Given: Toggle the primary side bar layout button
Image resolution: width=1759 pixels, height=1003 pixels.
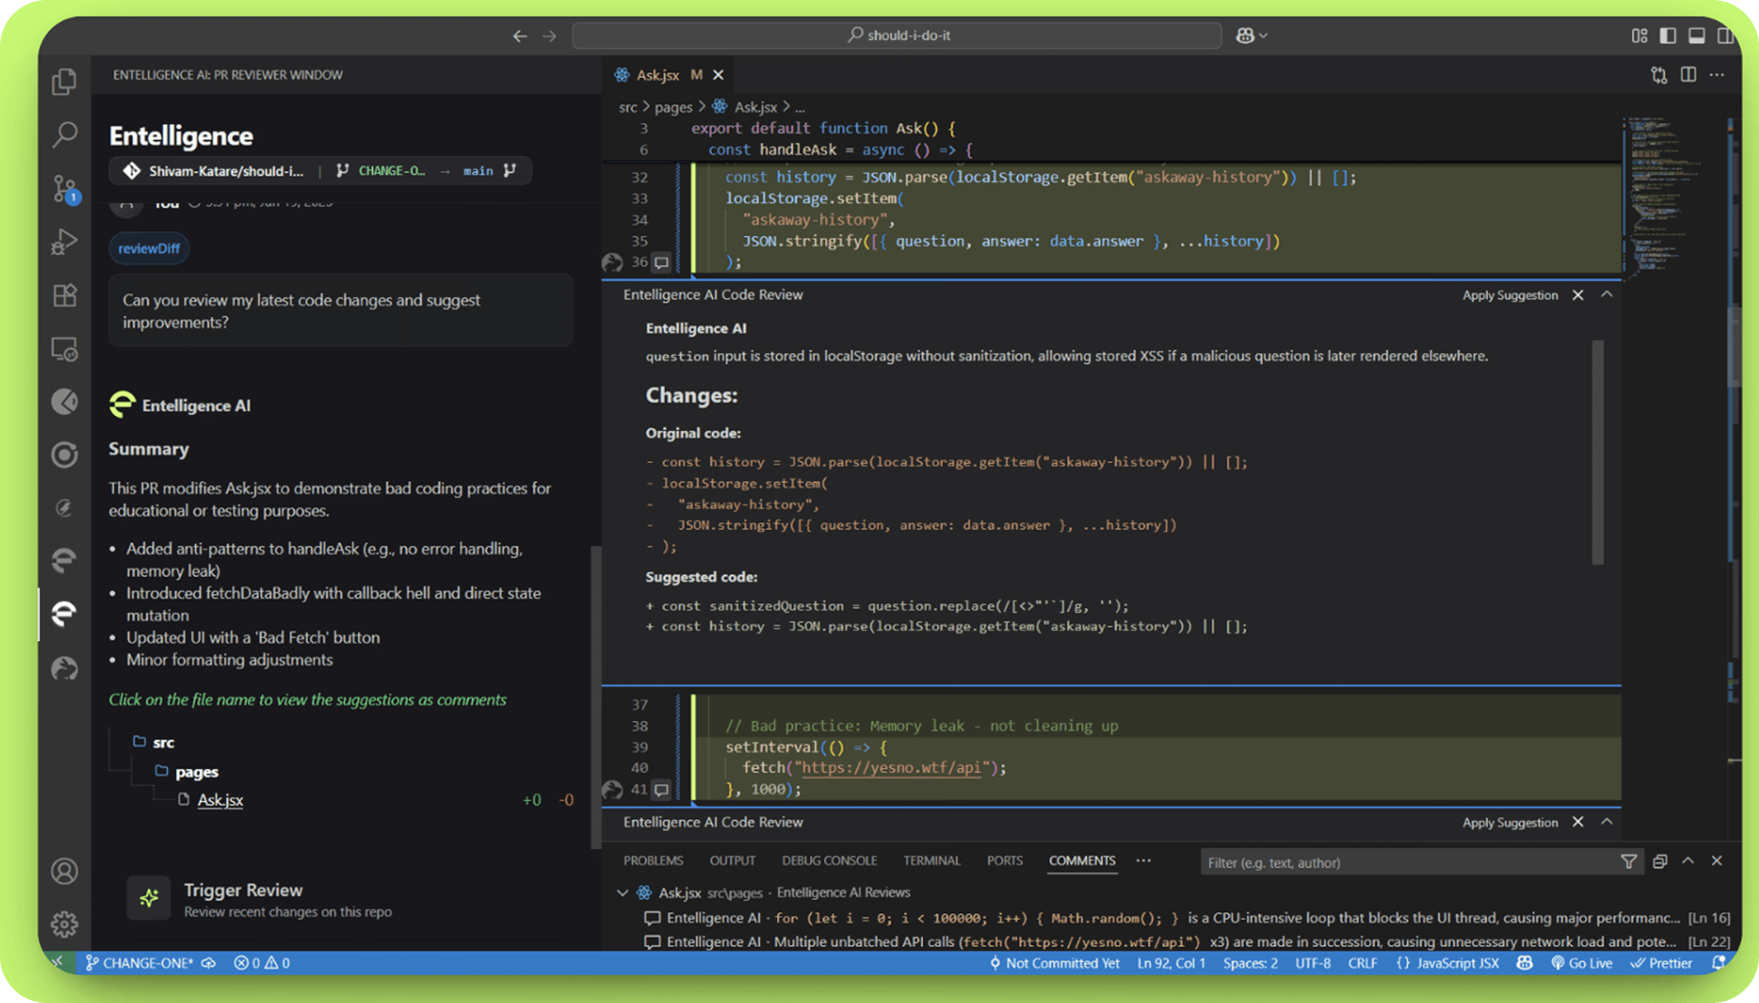Looking at the screenshot, I should (x=1667, y=35).
